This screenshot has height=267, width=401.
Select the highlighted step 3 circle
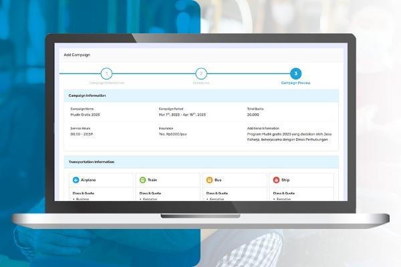click(295, 73)
